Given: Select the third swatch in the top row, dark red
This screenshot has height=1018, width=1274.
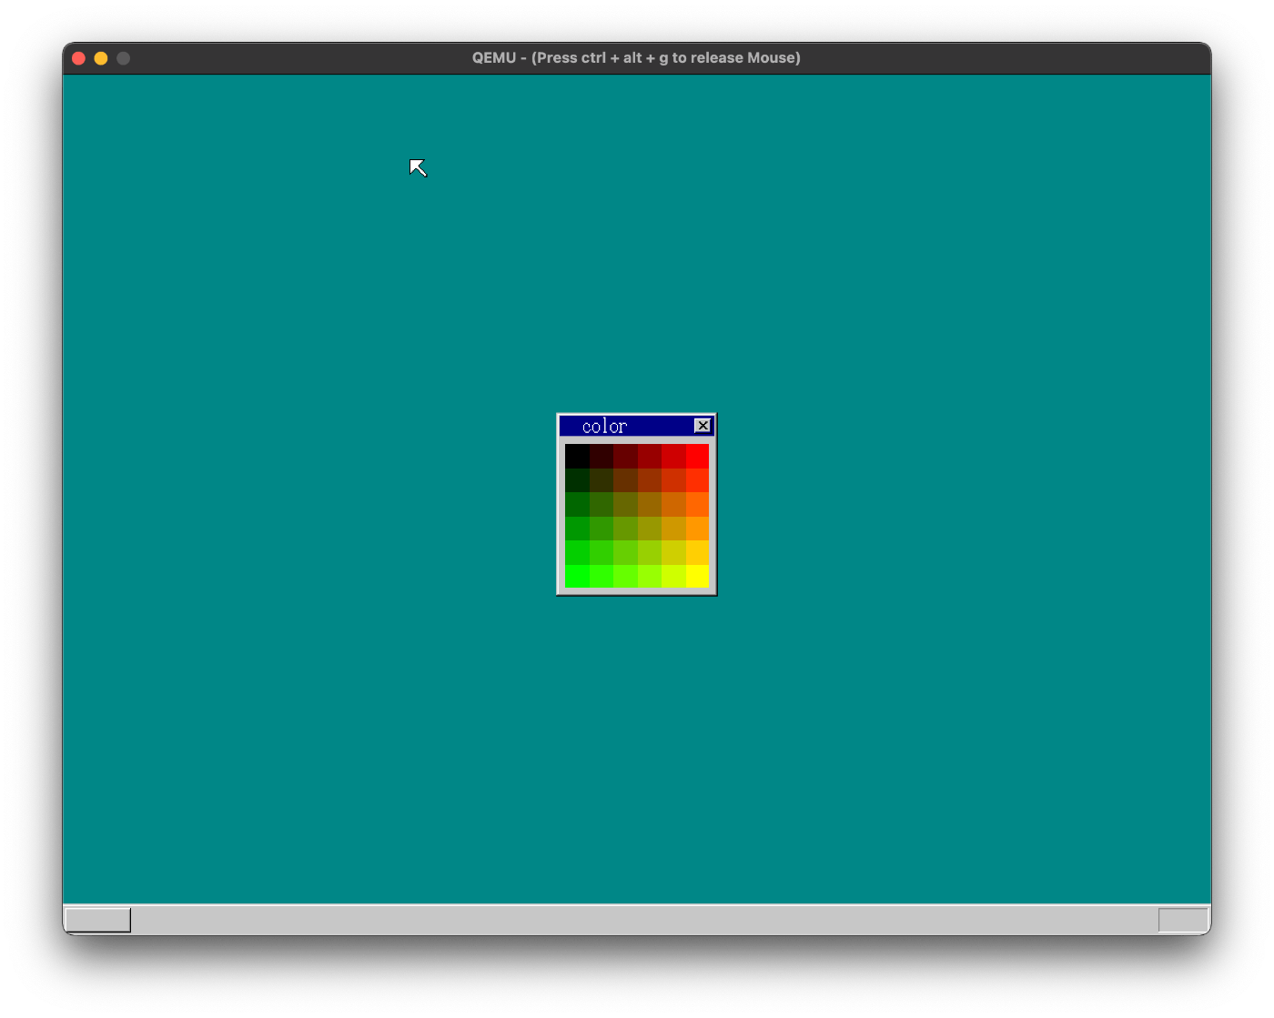Looking at the screenshot, I should point(625,456).
